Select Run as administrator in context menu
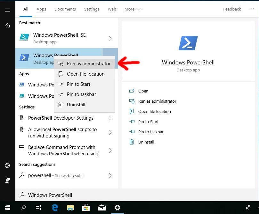 88,64
